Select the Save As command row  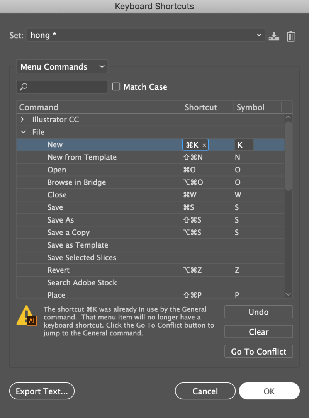click(x=61, y=220)
